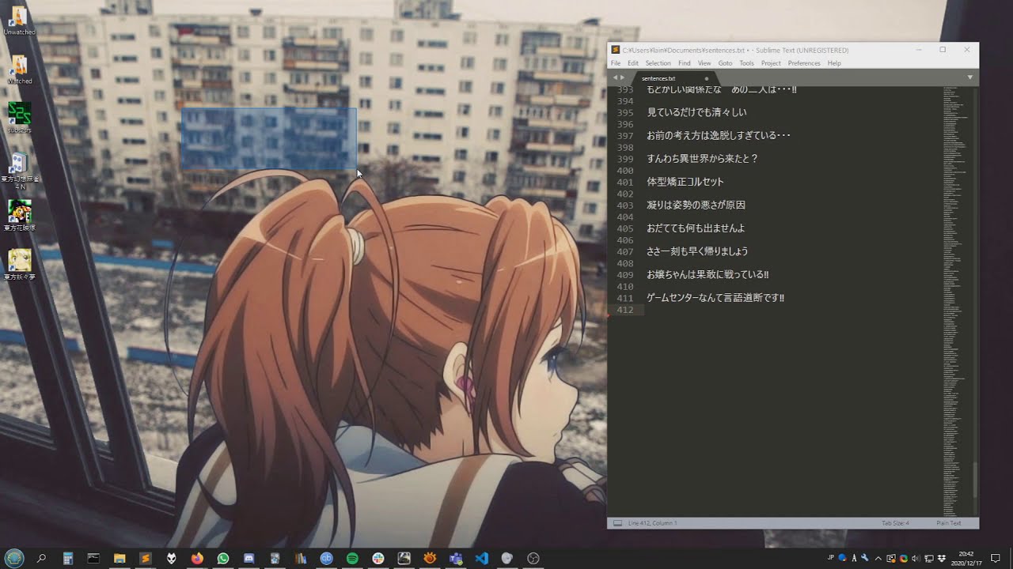Open taskbar search magnifier
Image resolution: width=1013 pixels, height=569 pixels.
41,558
